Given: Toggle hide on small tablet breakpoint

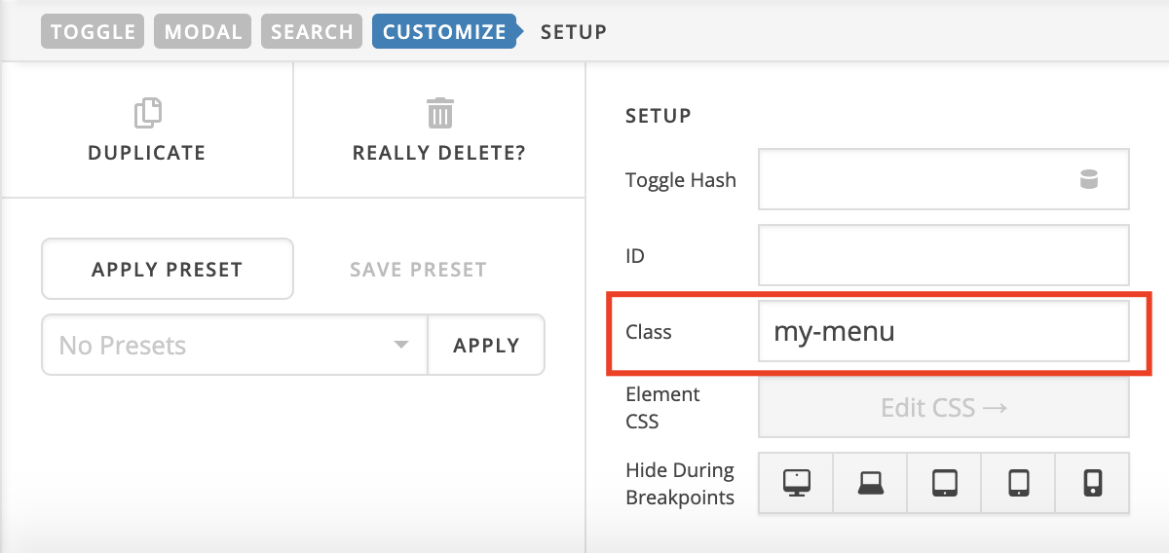Looking at the screenshot, I should pyautogui.click(x=1019, y=482).
